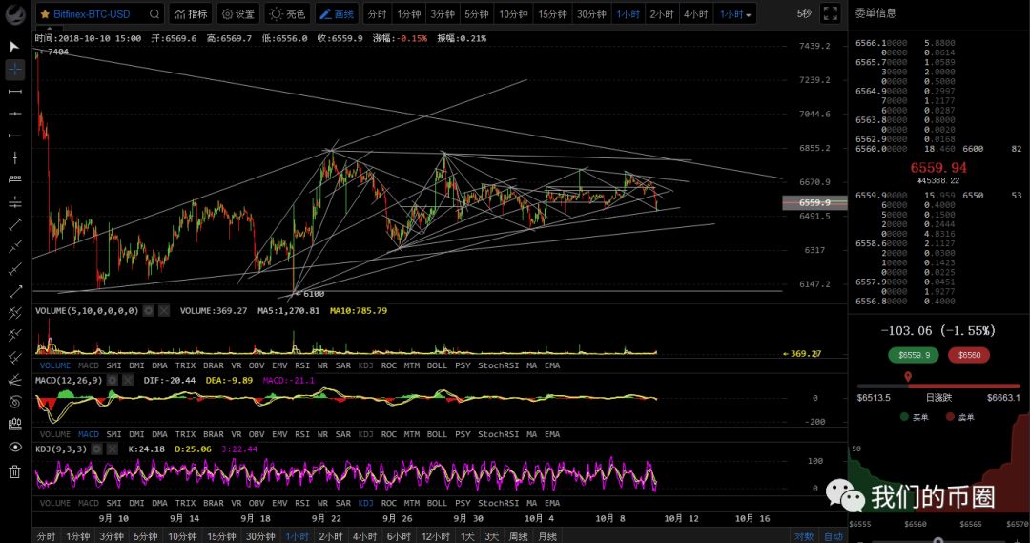Open VOLUME indicator settings gear

(149, 310)
